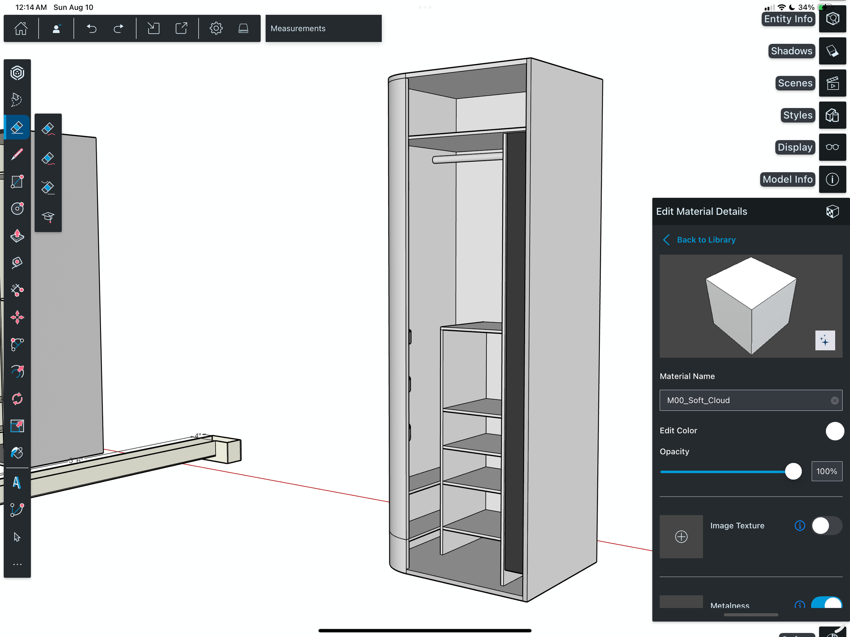Open the Edit Color white swatch

coord(835,431)
